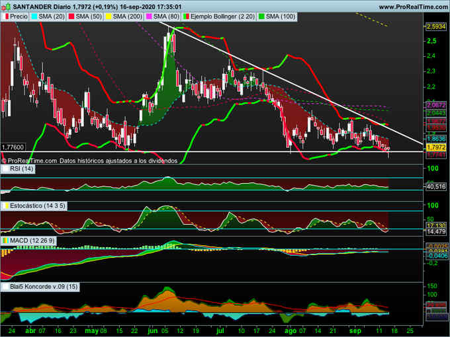
Task: Click the 2,5 price axis label
Action: pos(431,41)
